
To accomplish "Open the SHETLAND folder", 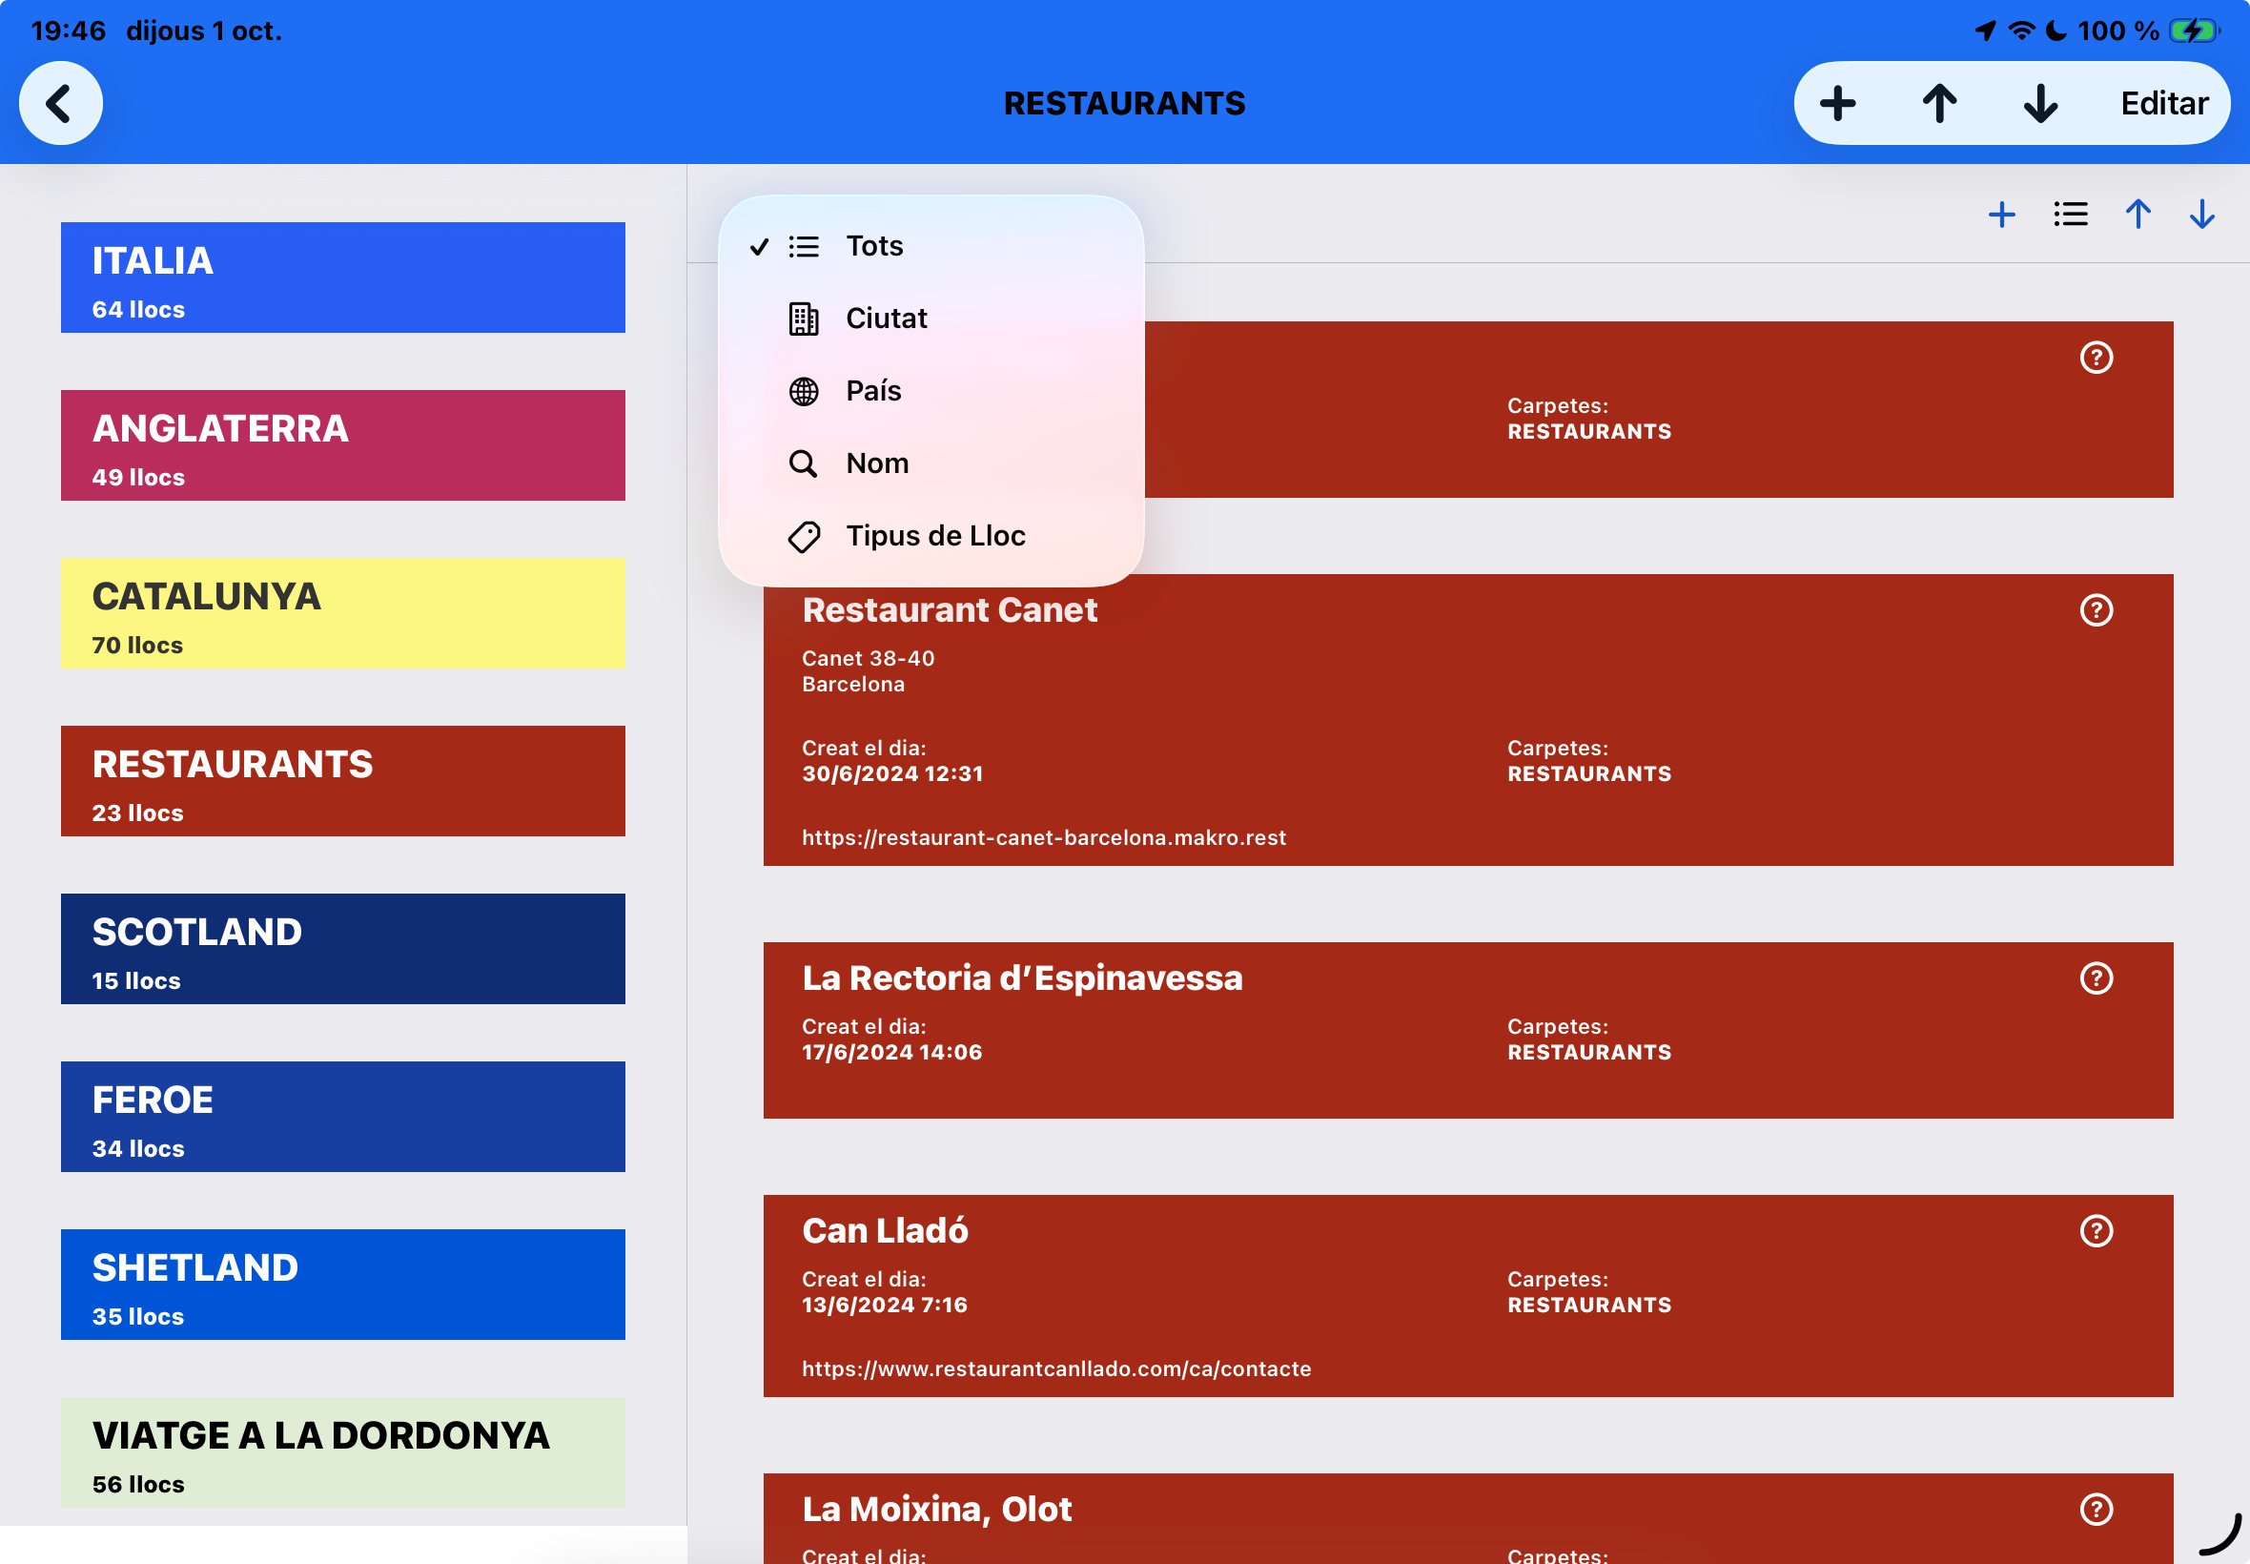I will (x=343, y=1284).
